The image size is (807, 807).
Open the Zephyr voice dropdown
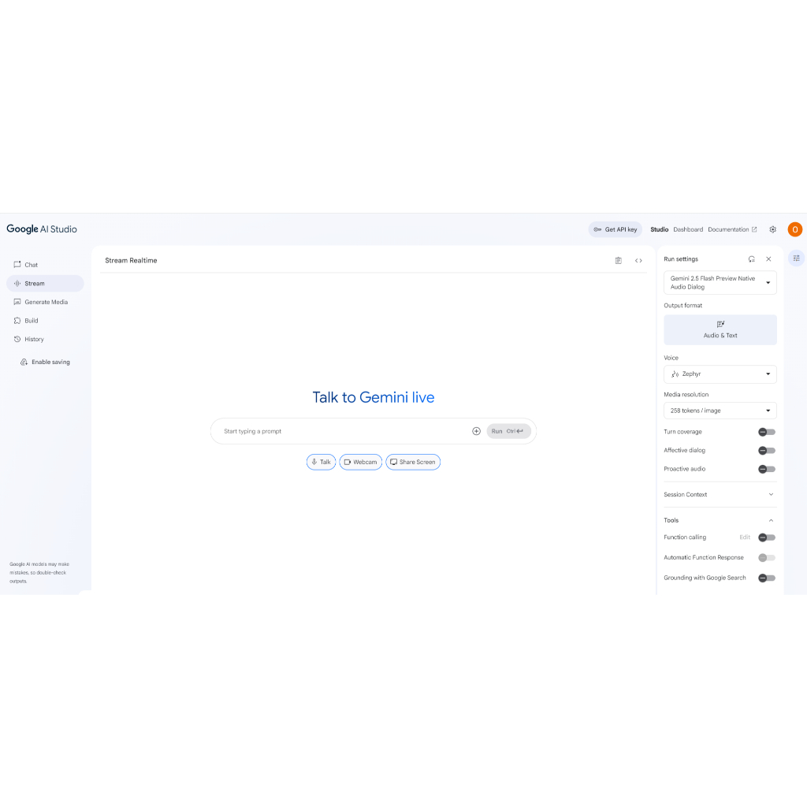pyautogui.click(x=720, y=374)
